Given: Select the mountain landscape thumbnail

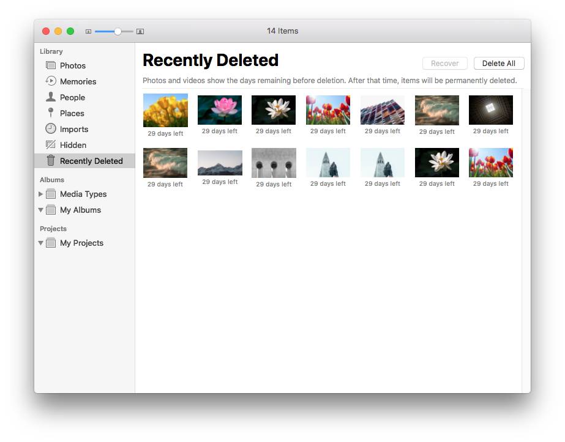Looking at the screenshot, I should point(219,163).
